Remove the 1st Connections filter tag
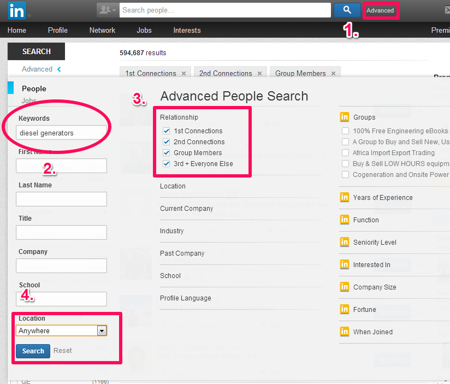Image resolution: width=450 pixels, height=384 pixels. (x=183, y=74)
